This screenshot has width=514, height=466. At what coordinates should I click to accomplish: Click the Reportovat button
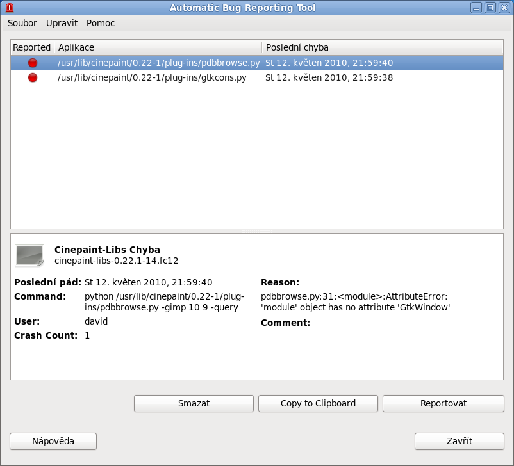[x=444, y=403]
